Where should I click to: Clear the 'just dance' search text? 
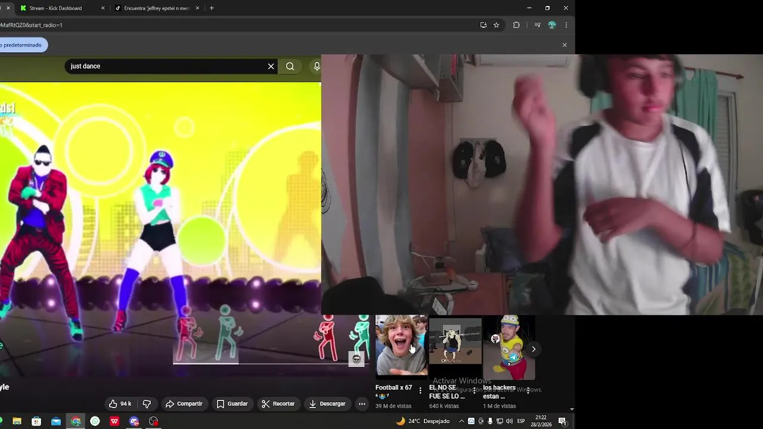pos(271,66)
